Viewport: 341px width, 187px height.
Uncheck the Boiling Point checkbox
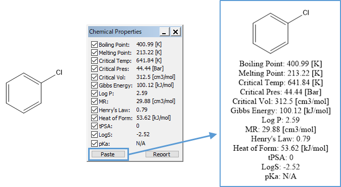94,45
